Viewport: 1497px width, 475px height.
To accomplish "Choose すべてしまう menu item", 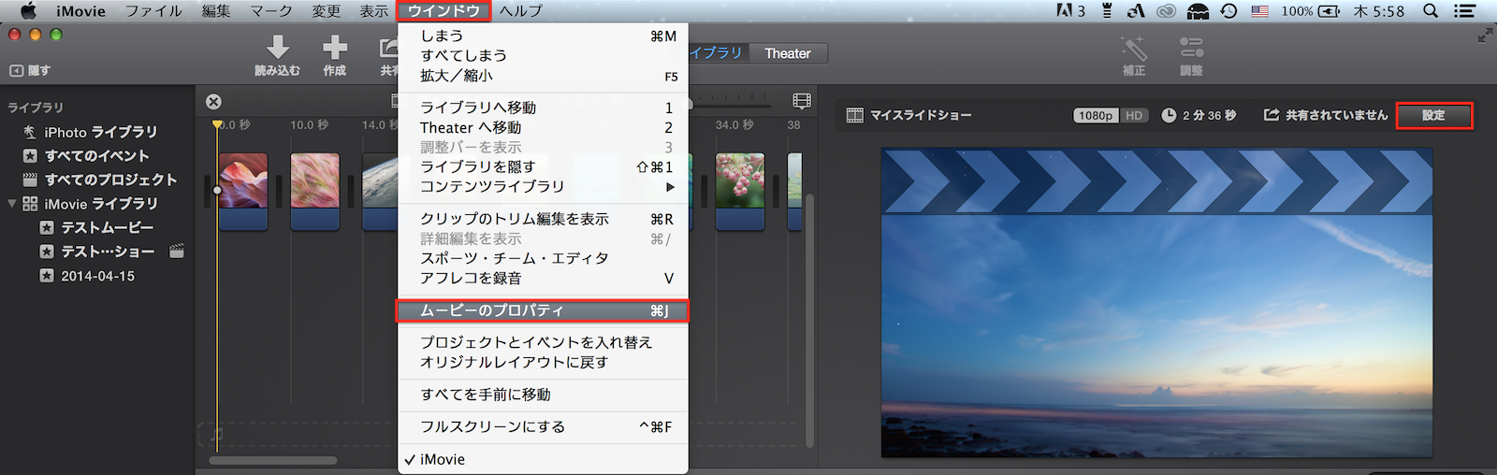I will point(543,55).
